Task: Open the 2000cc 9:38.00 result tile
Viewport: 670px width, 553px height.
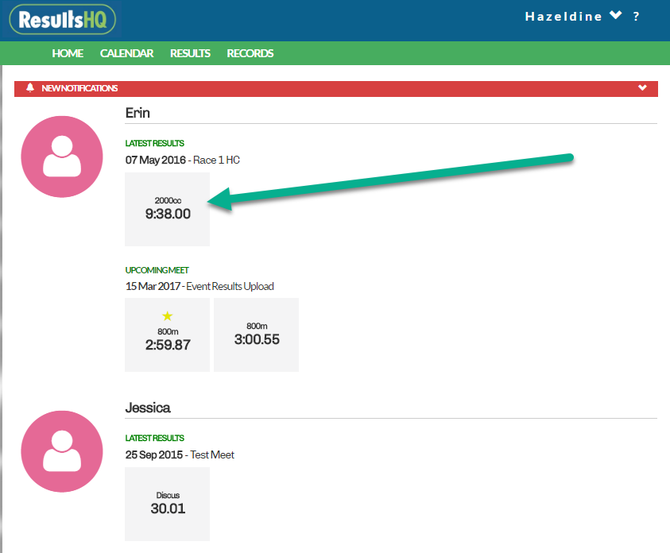Action: pyautogui.click(x=168, y=209)
